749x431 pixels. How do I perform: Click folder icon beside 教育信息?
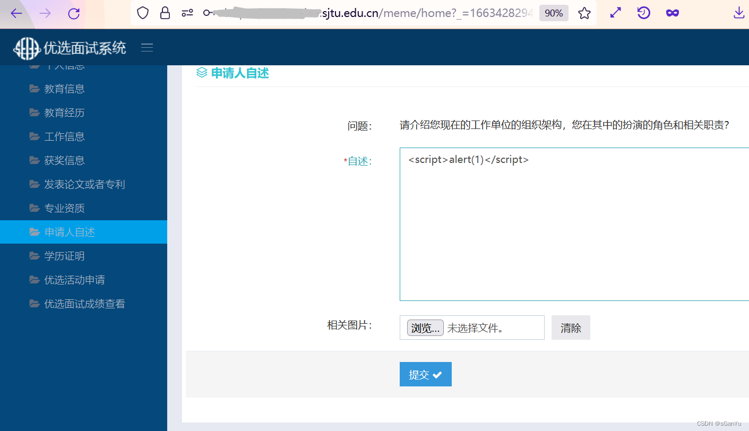click(x=35, y=89)
